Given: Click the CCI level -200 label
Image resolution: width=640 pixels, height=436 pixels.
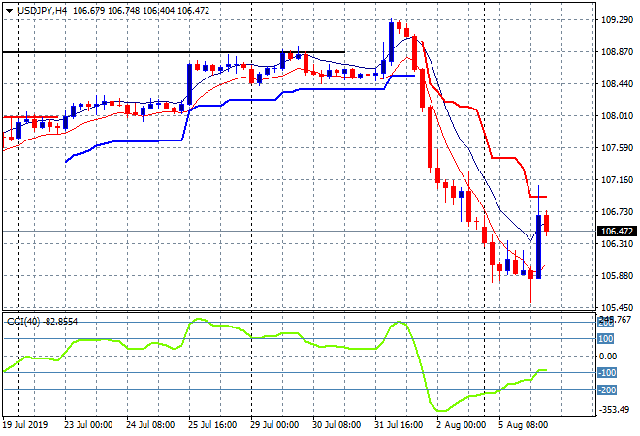Looking at the screenshot, I should 606,390.
